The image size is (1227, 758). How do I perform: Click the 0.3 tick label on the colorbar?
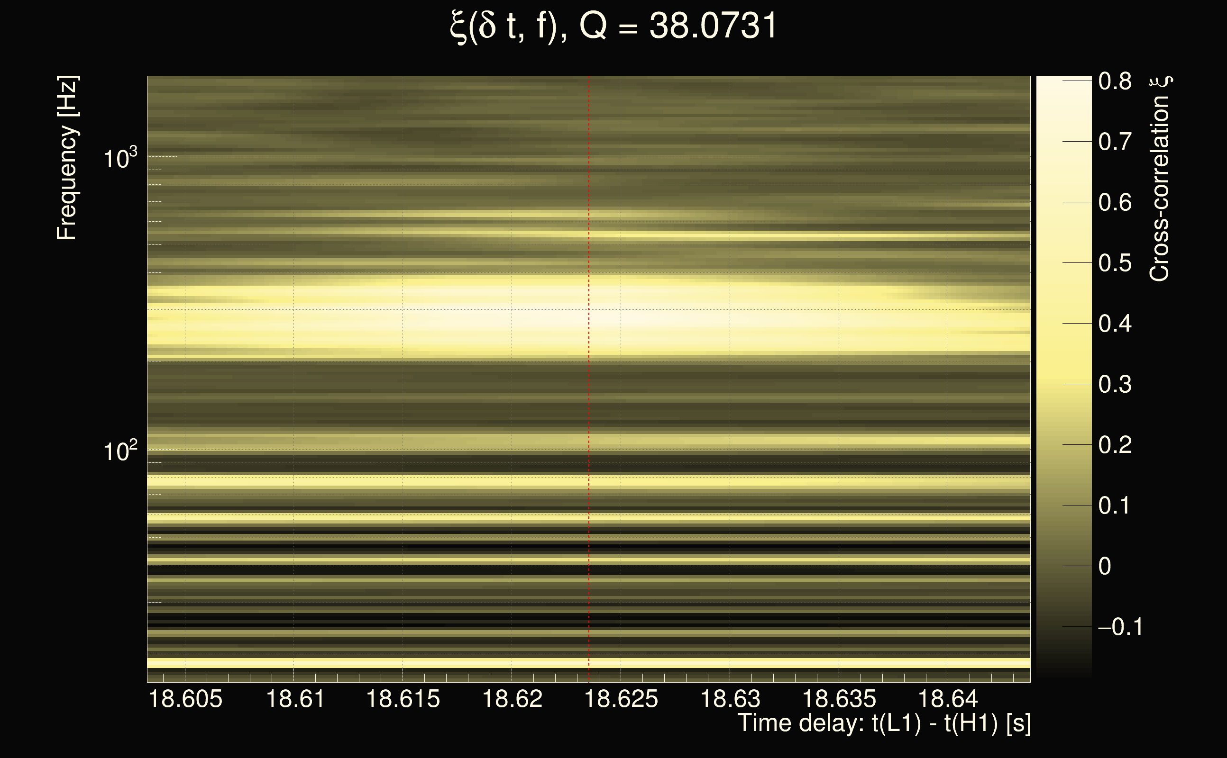(x=1115, y=385)
